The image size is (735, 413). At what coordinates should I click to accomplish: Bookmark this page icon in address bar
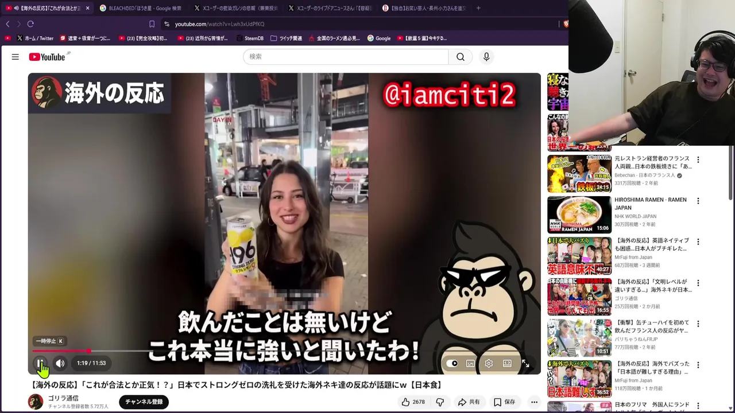[152, 24]
